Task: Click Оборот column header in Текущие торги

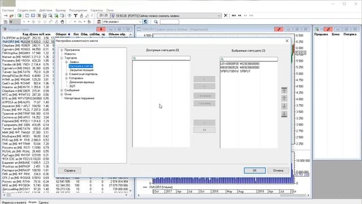Action: tap(63, 34)
